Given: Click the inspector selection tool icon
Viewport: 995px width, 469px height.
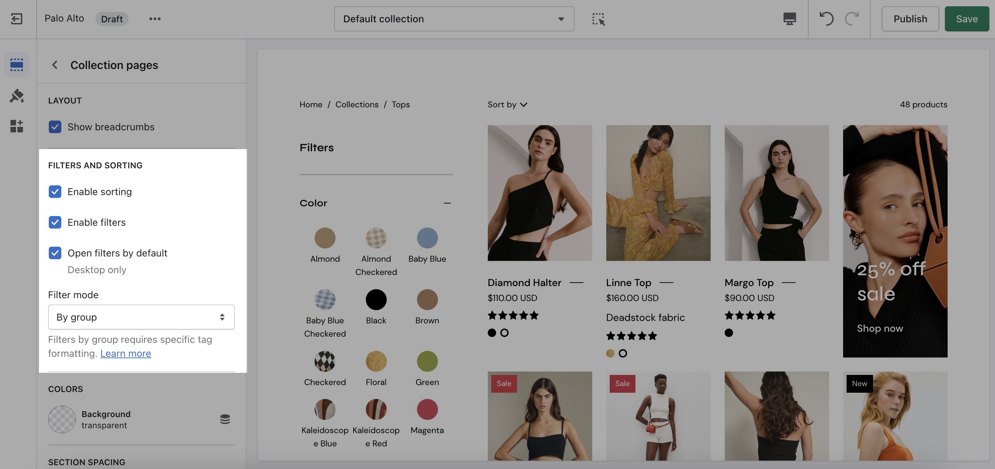Looking at the screenshot, I should tap(598, 18).
